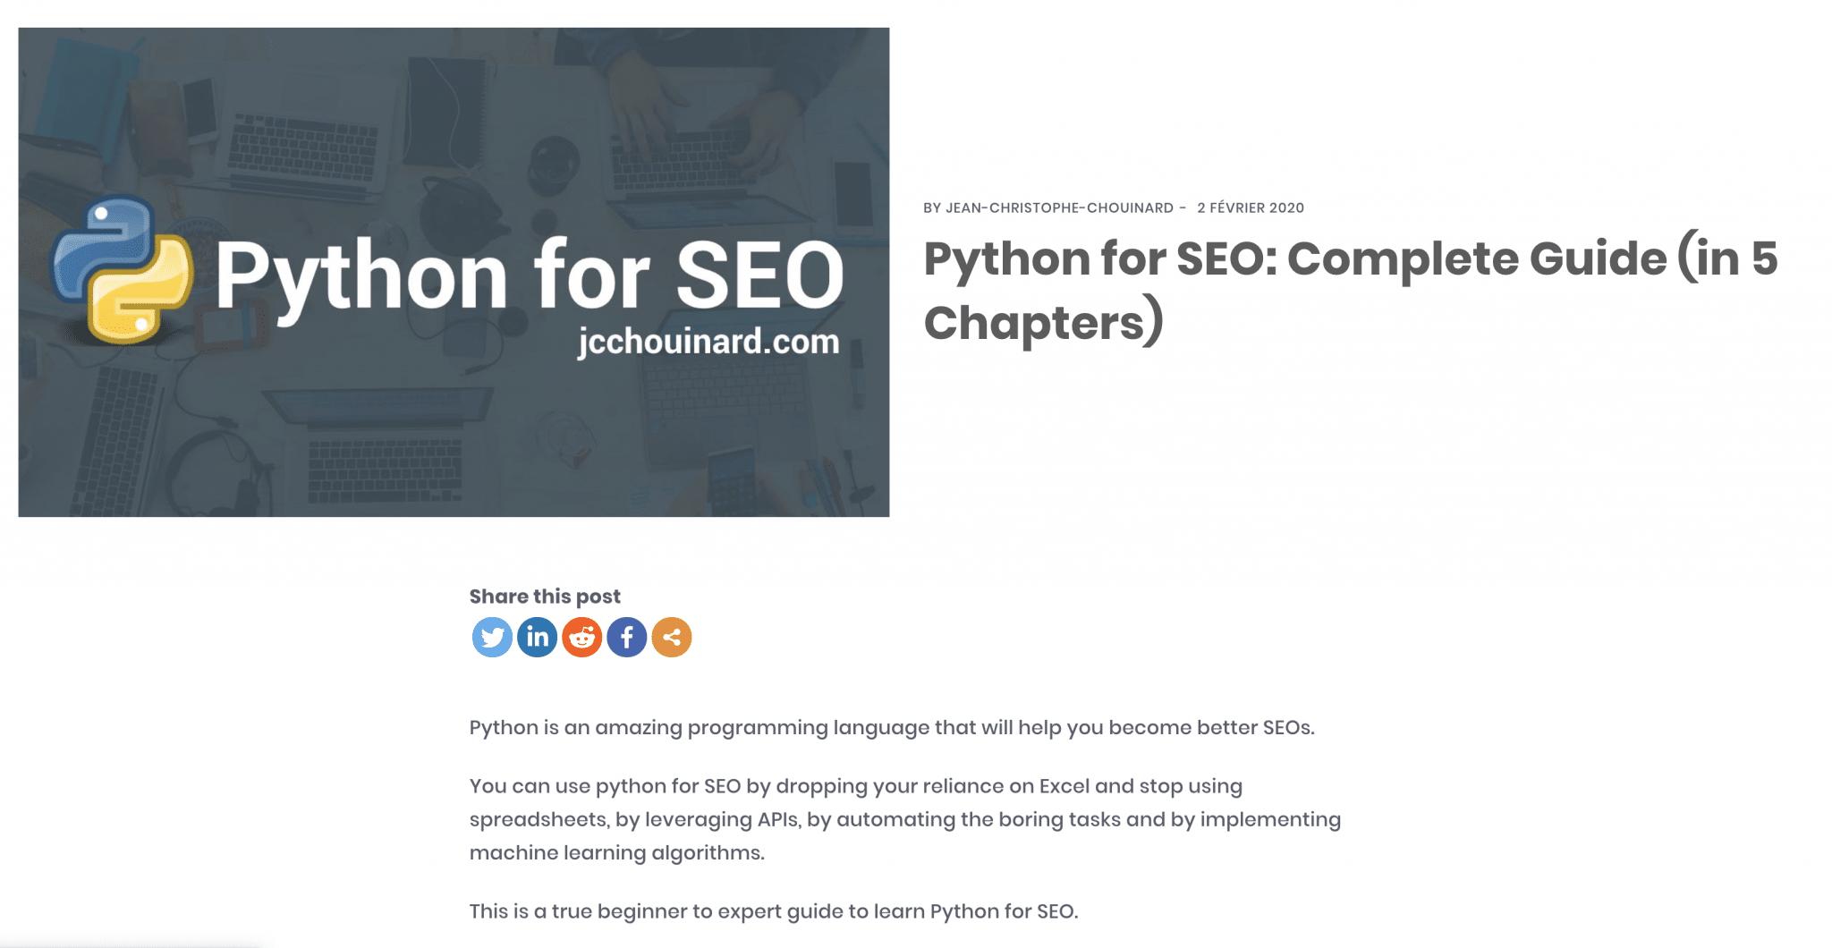The width and height of the screenshot is (1832, 948).
Task: Click the line mentioning reliance on Excel
Action: [856, 787]
